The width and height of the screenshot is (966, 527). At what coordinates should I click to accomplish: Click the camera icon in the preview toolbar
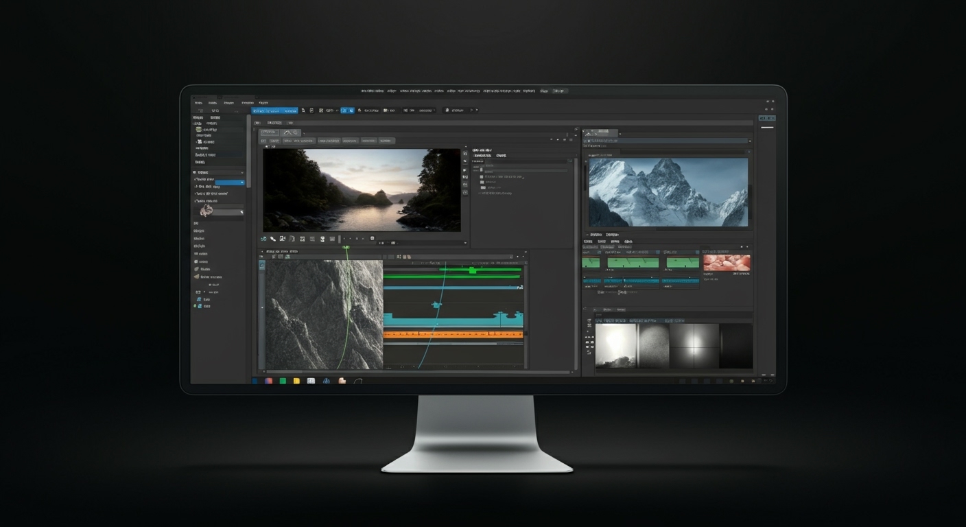coord(283,238)
